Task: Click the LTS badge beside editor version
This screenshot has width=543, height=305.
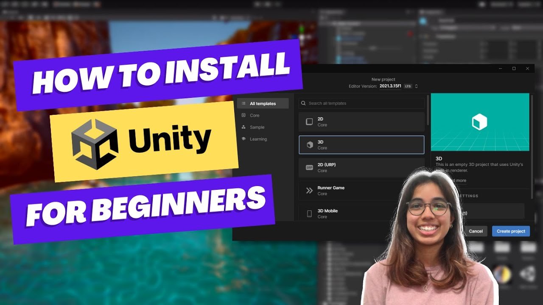Action: (408, 86)
